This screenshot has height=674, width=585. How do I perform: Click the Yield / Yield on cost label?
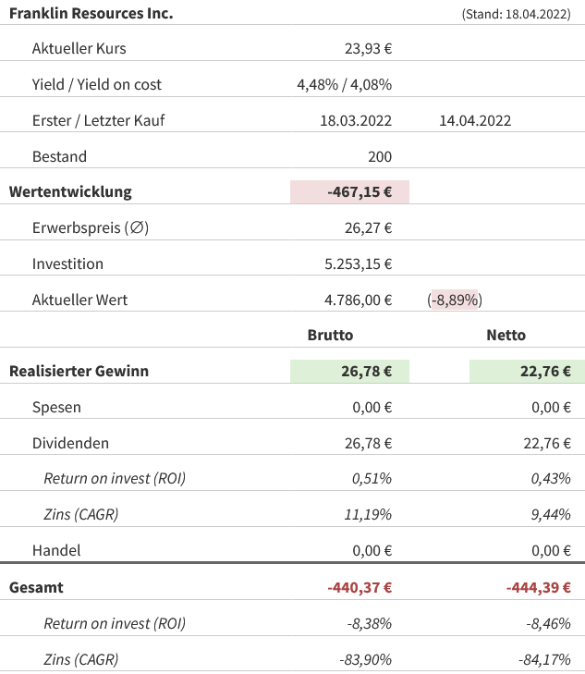click(x=96, y=84)
